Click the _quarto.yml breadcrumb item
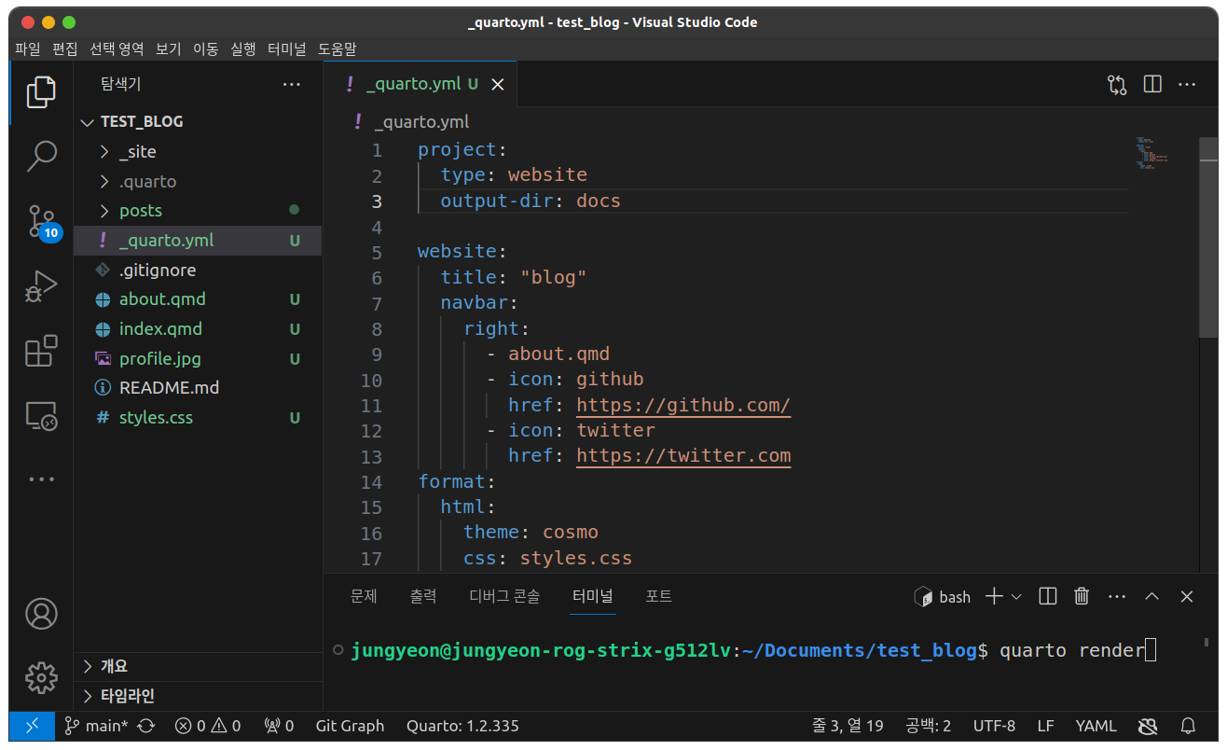This screenshot has height=750, width=1227. 421,122
